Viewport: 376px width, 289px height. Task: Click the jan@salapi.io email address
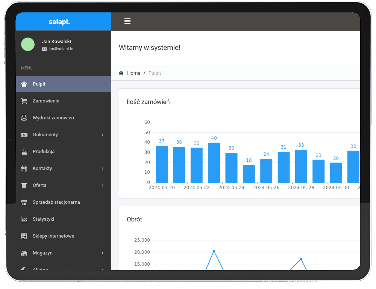point(61,49)
